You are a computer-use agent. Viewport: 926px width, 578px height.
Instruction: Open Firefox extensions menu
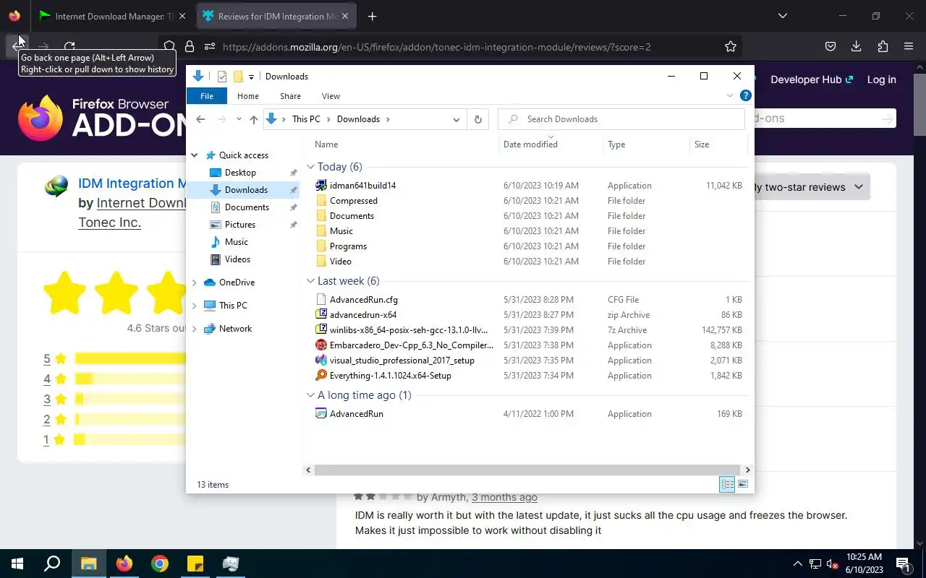pos(883,46)
